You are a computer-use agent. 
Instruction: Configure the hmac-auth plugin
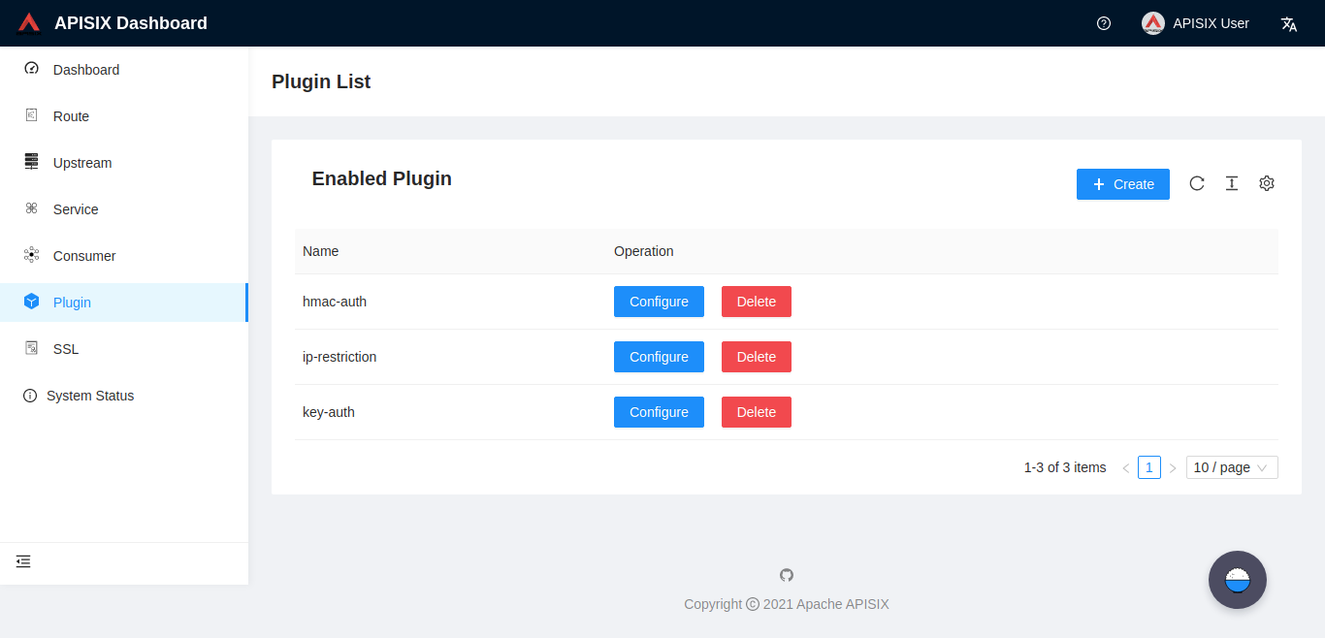point(659,302)
